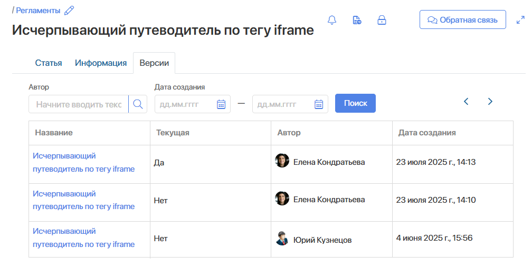This screenshot has height=267, width=532.
Task: Click the pencil edit icon next to Регламенты
Action: click(69, 11)
